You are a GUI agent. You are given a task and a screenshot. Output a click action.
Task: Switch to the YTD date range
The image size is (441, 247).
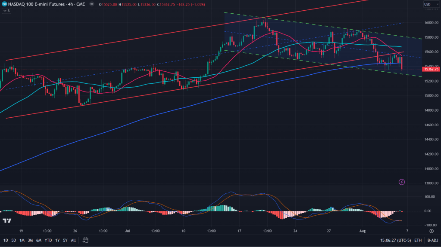click(x=48, y=240)
